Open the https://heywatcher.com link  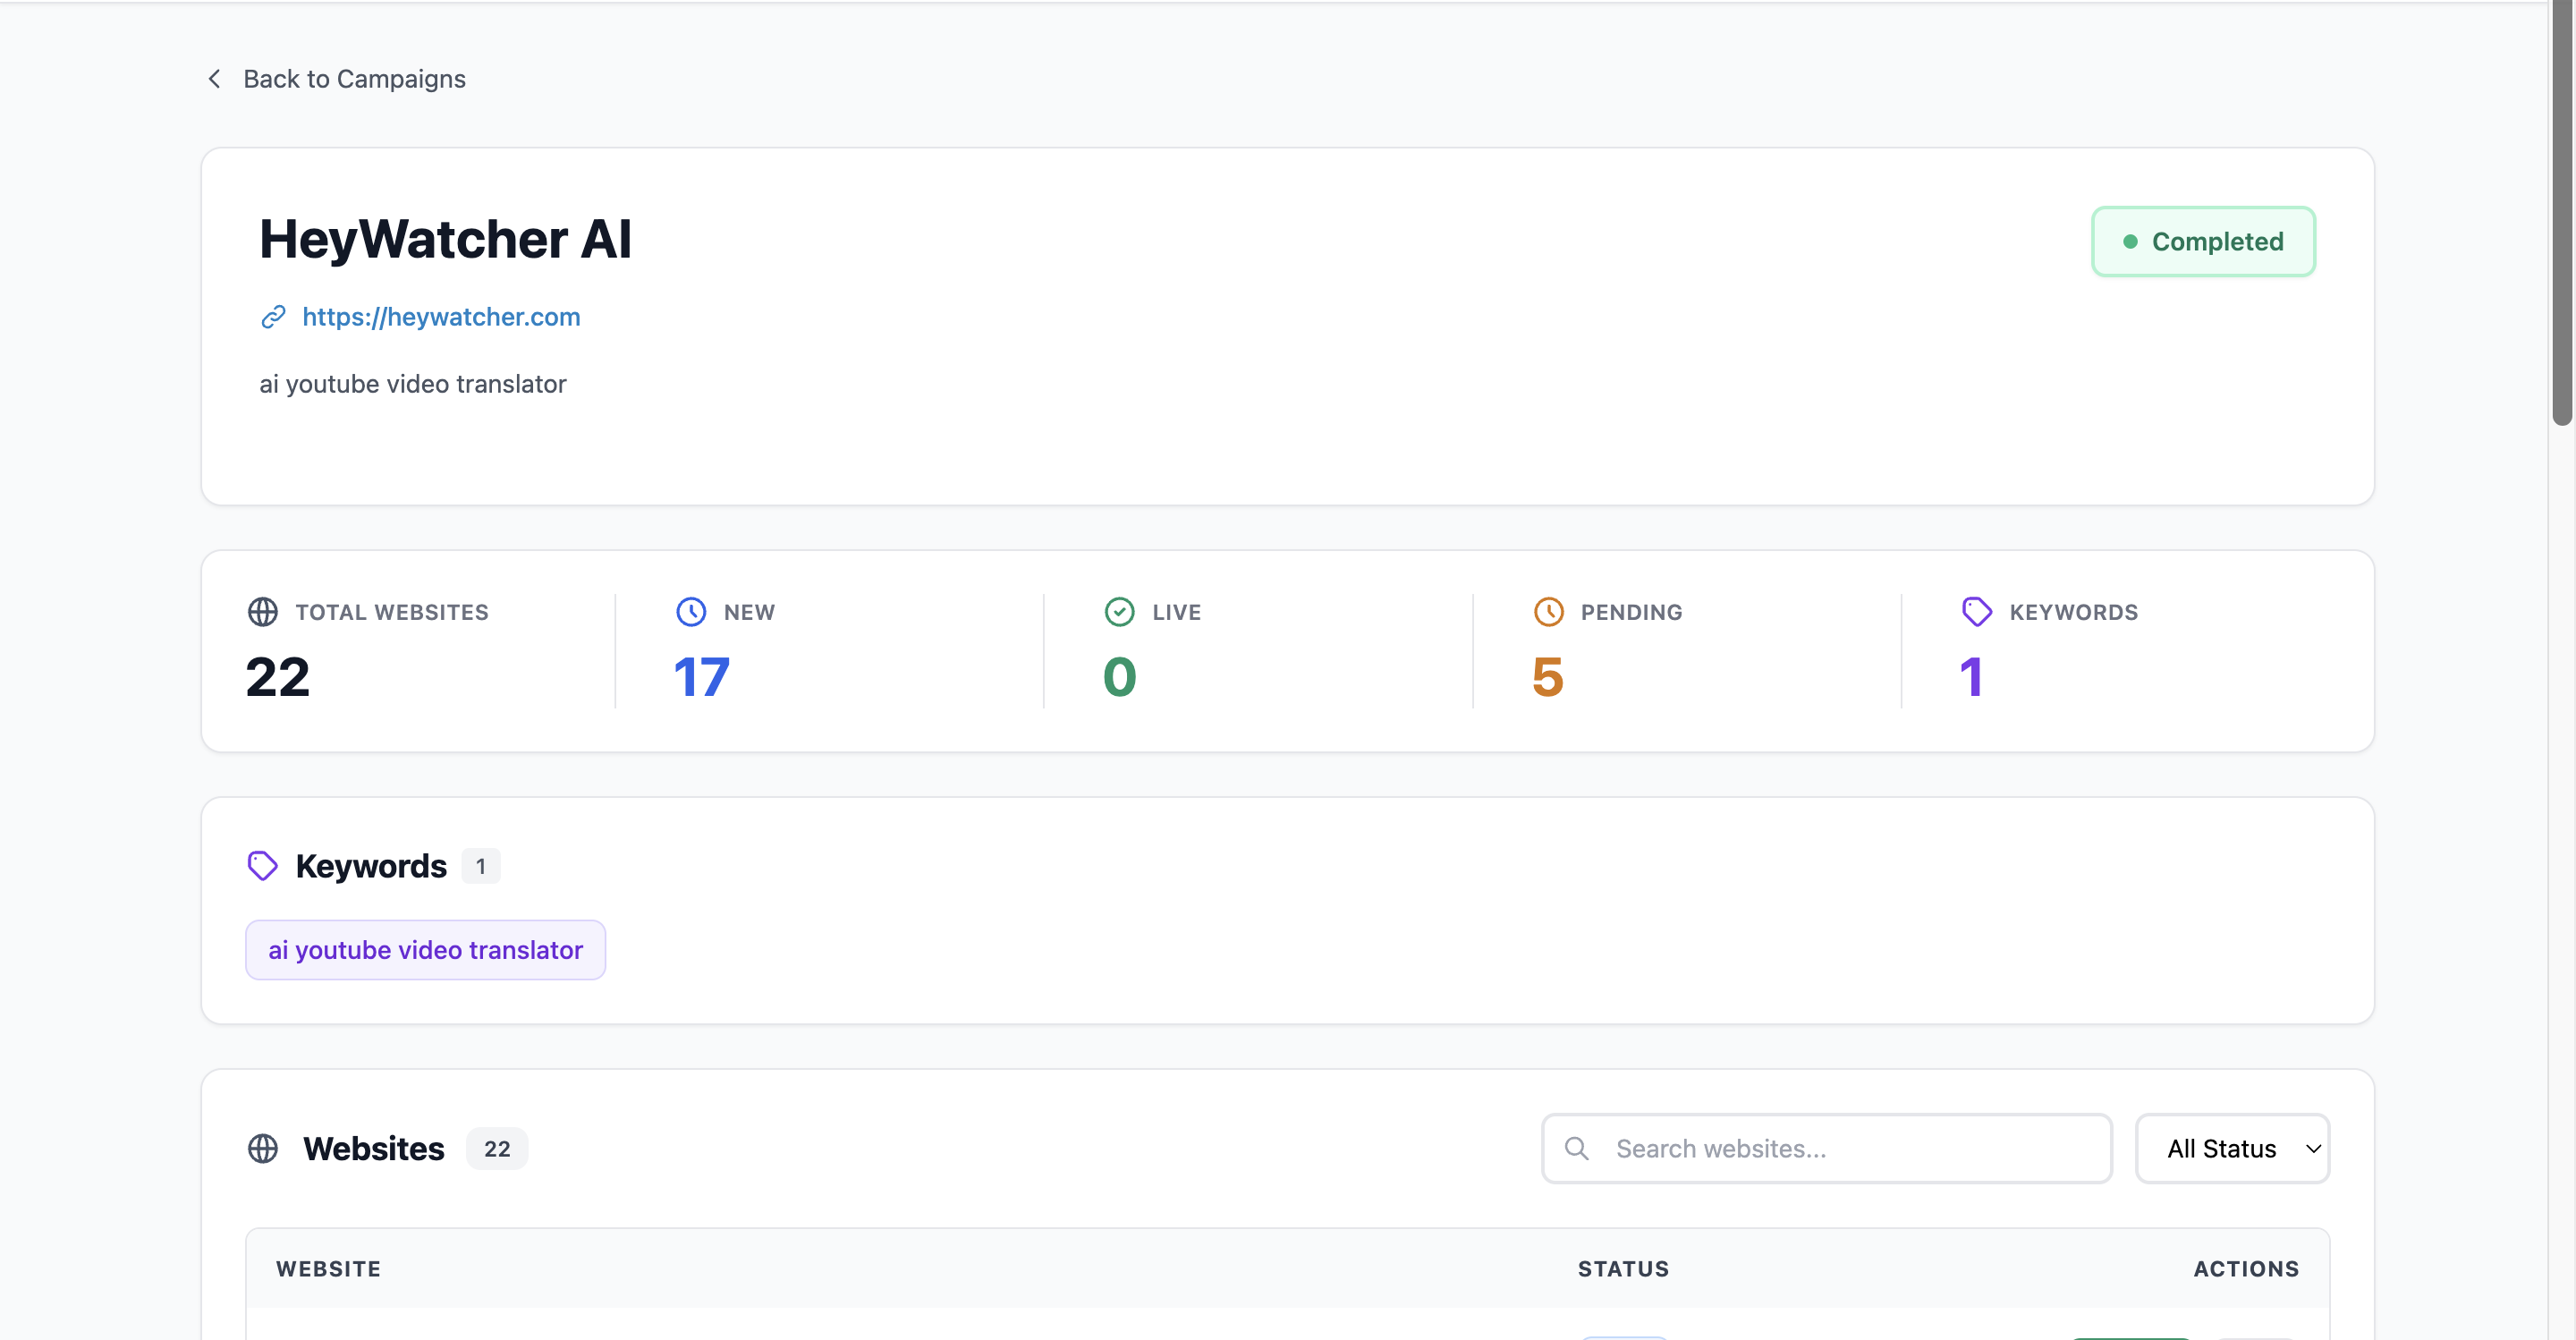441,317
